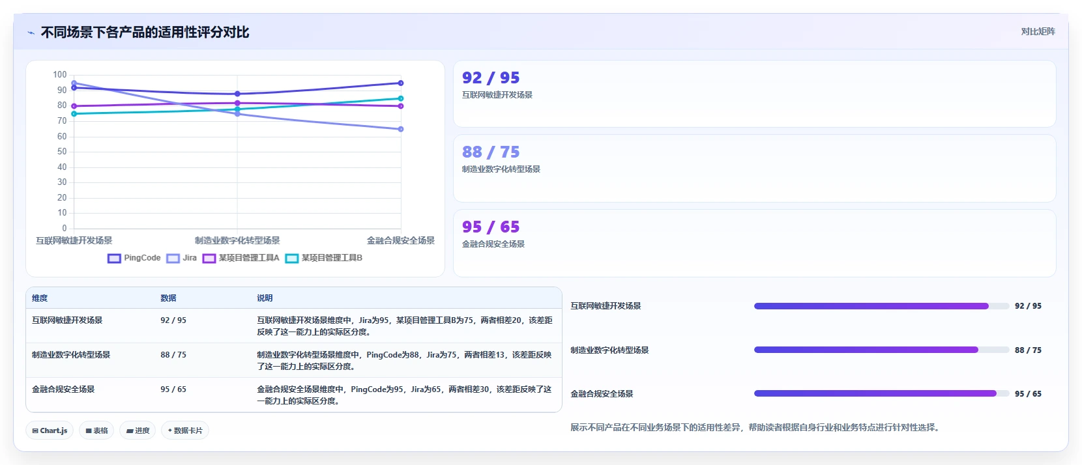
Task: Click the title 不同场景下各产品的适用性评分对比
Action: pyautogui.click(x=145, y=33)
